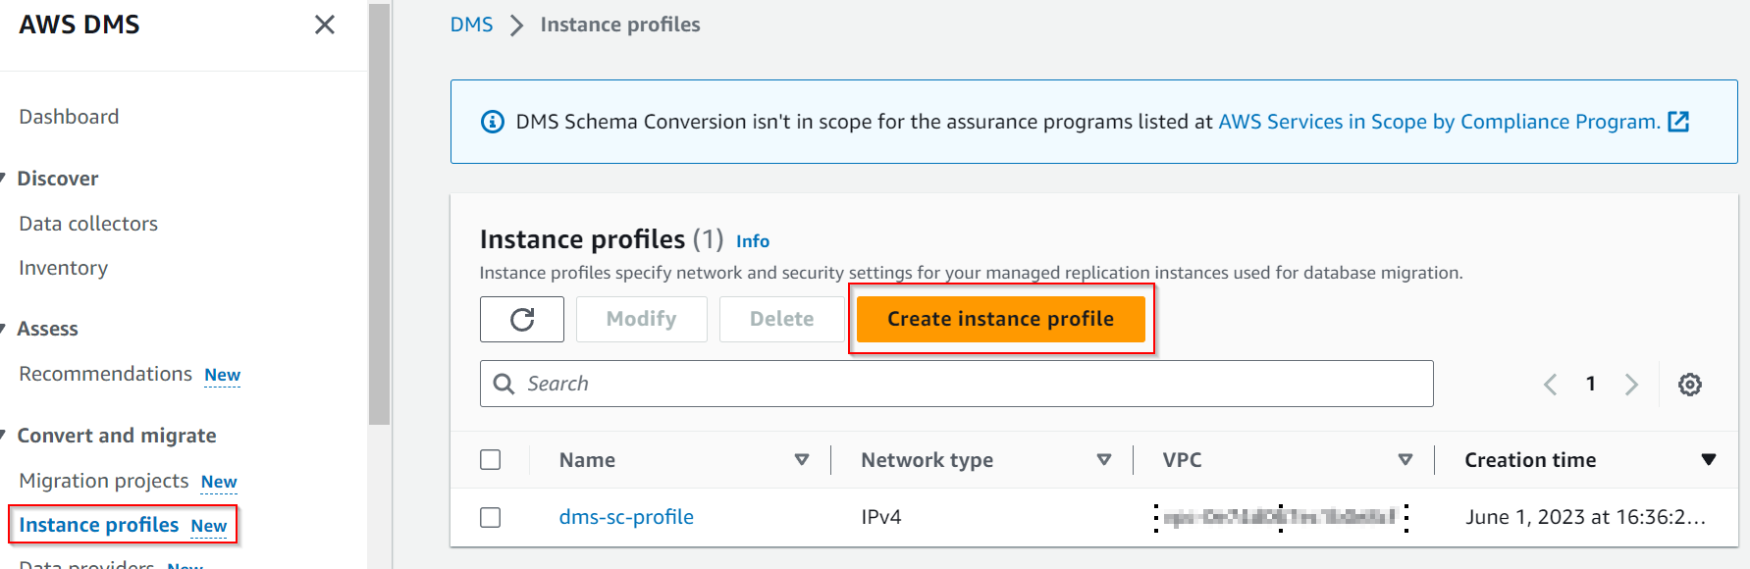The image size is (1750, 569).
Task: Navigate to Migration projects
Action: pos(104,481)
